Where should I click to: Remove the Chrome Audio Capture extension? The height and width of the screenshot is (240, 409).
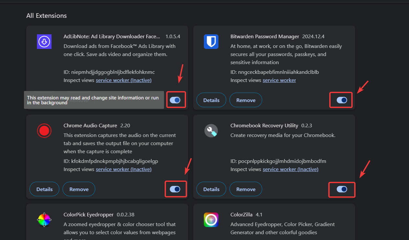pyautogui.click(x=79, y=189)
